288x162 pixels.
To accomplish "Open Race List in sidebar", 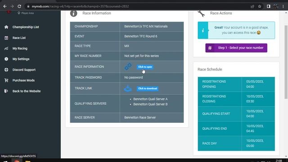I will coord(19,38).
